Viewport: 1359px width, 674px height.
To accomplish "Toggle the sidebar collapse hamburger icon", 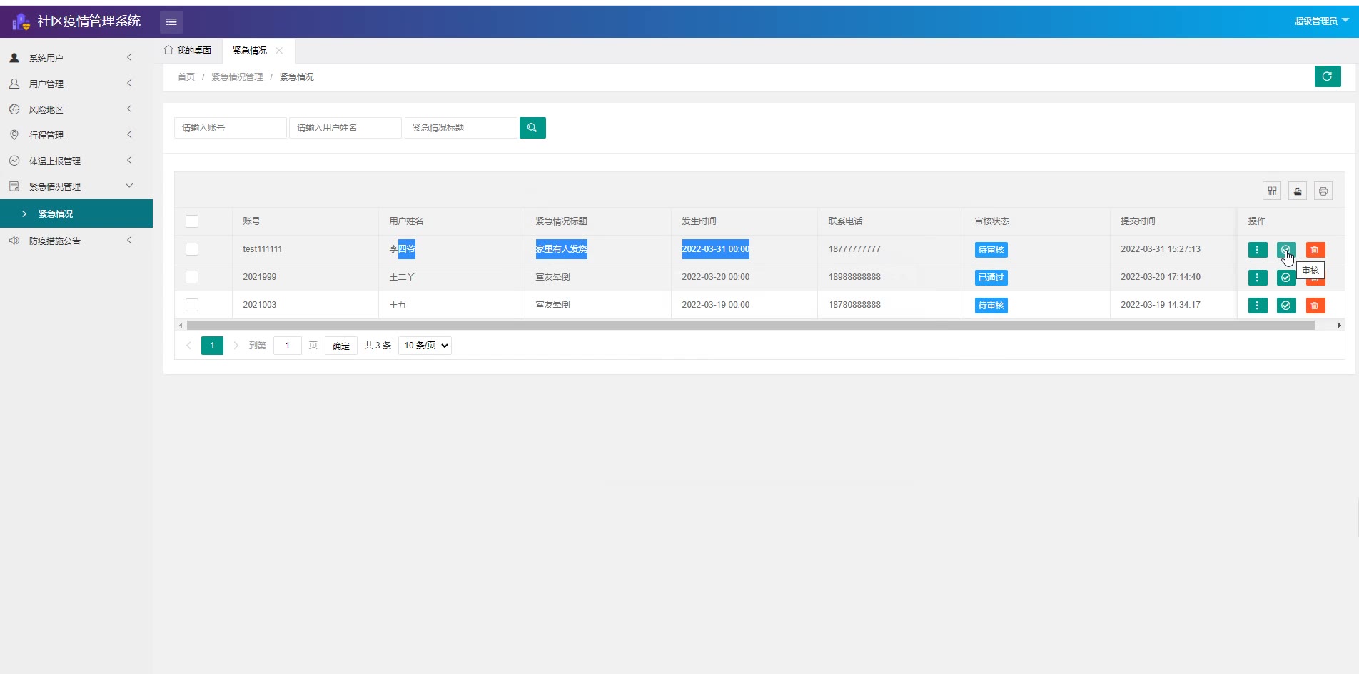I will (171, 22).
